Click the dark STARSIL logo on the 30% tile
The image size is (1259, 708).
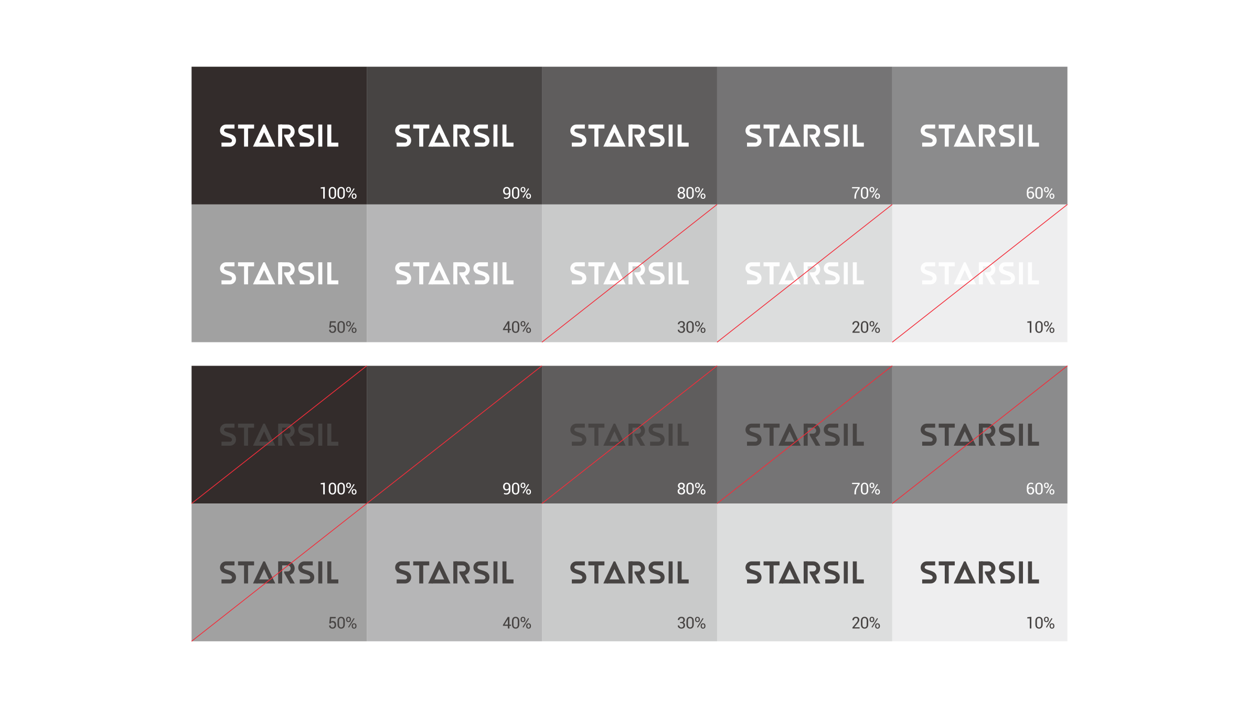(629, 573)
